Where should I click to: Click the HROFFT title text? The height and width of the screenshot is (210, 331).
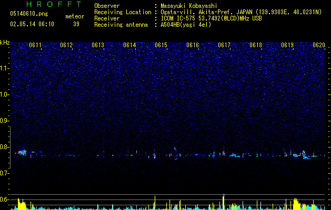(x=54, y=4)
